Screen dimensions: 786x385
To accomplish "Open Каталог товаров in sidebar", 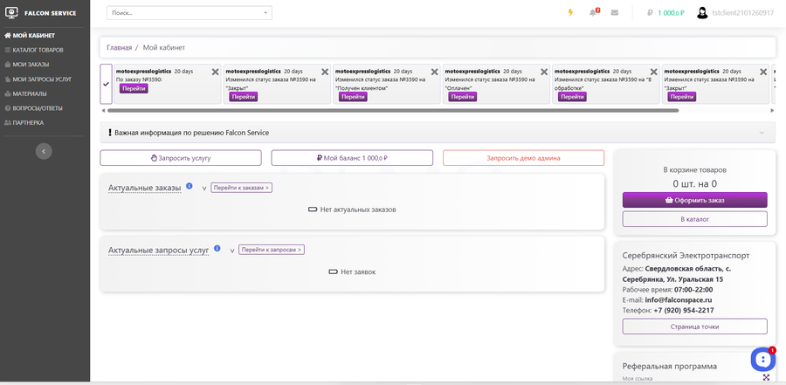I will click(x=38, y=50).
